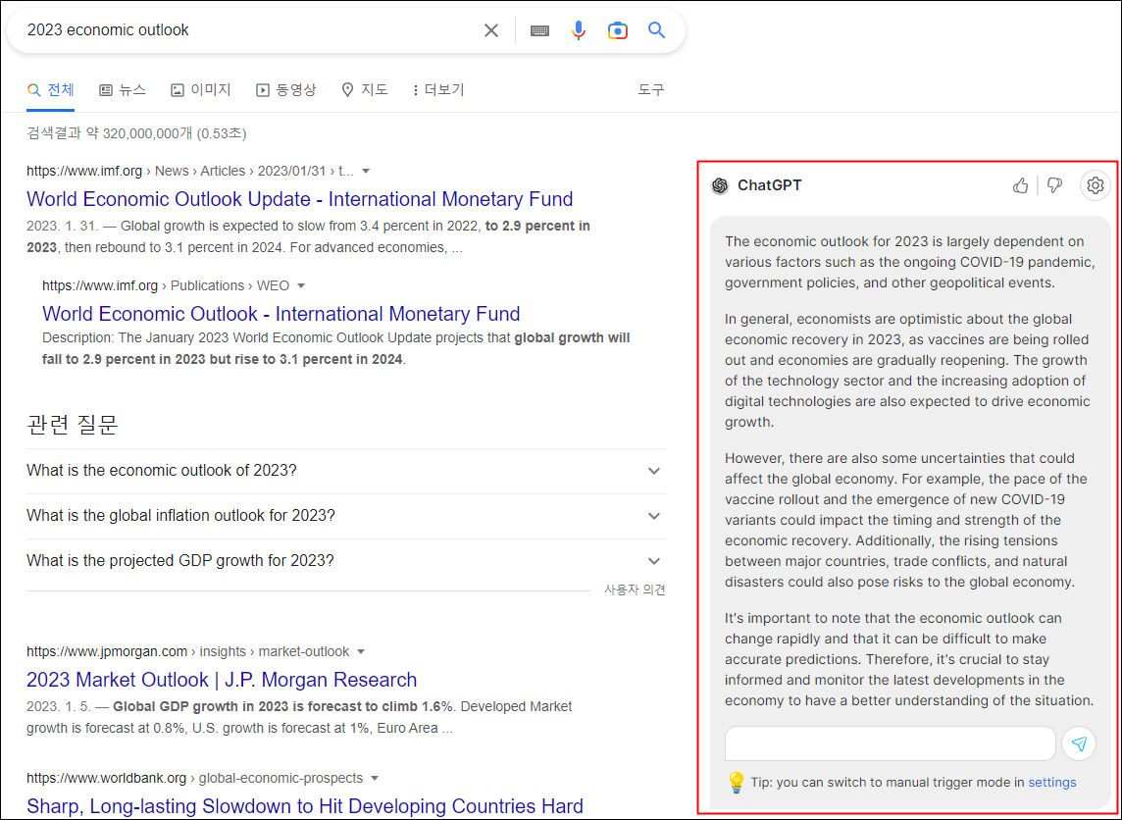This screenshot has height=820, width=1122.
Task: Expand 'What is the global inflation outlook for 2023?'
Action: [x=345, y=516]
